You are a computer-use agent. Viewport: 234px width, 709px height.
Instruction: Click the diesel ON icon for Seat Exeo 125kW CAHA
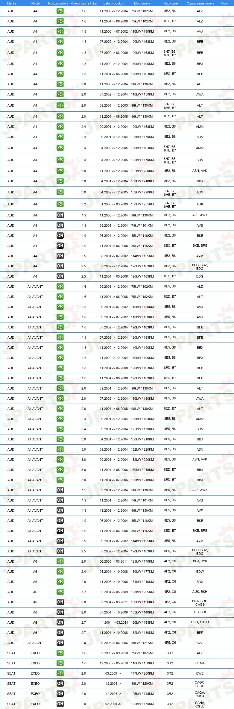pyautogui.click(x=60, y=704)
